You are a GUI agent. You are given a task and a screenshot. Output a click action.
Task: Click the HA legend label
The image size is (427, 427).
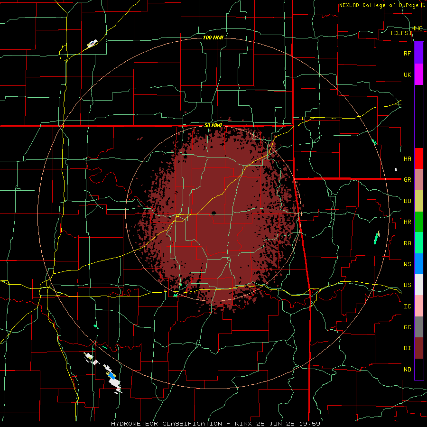[x=408, y=159]
